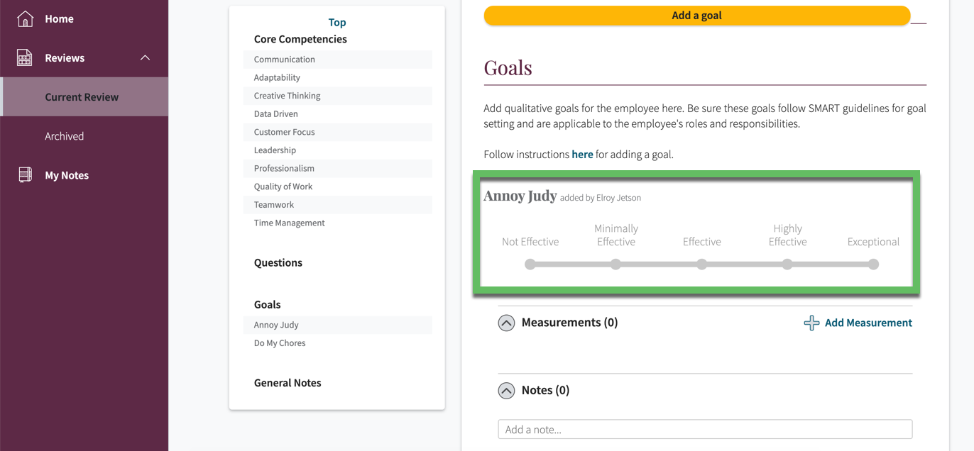Collapse the Reviews menu chevron
Image resolution: width=974 pixels, height=451 pixels.
coord(145,57)
